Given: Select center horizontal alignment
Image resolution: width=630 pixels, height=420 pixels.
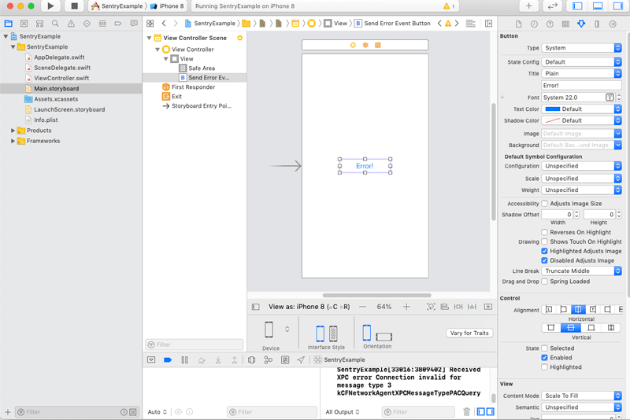Looking at the screenshot, I should pos(578,309).
